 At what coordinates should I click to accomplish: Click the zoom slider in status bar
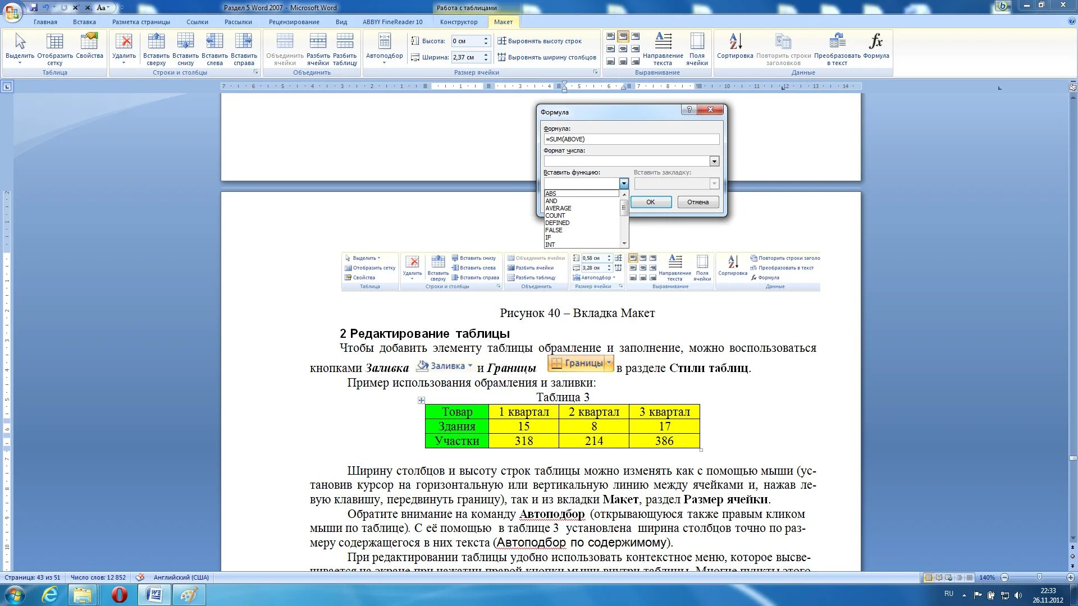1039,577
